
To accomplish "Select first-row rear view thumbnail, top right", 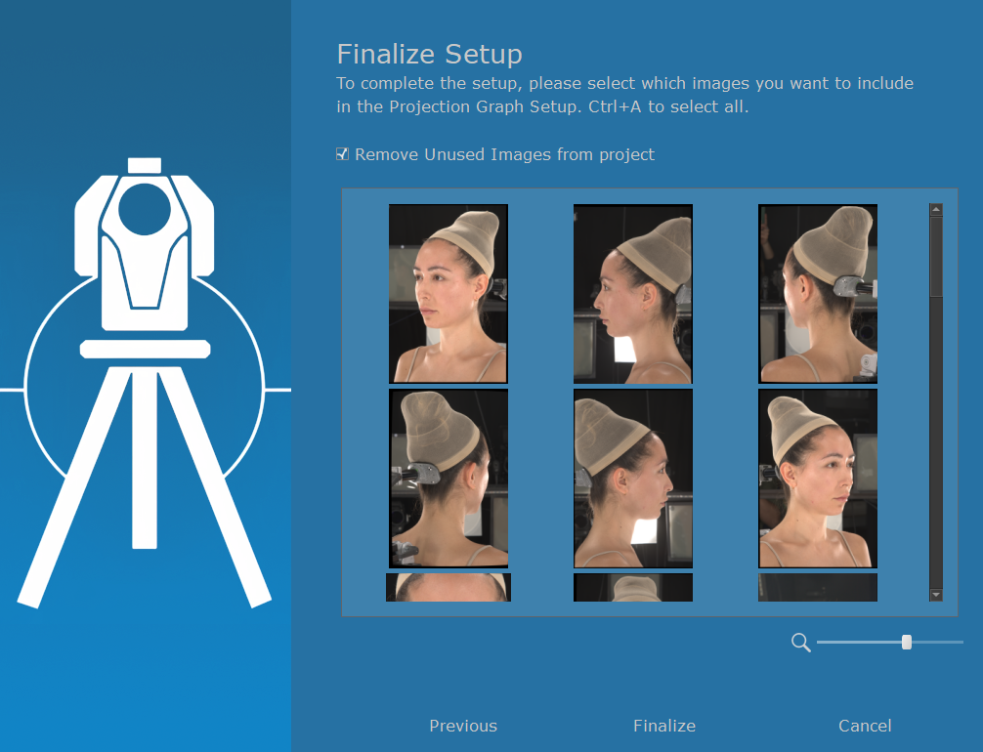I will click(x=818, y=293).
